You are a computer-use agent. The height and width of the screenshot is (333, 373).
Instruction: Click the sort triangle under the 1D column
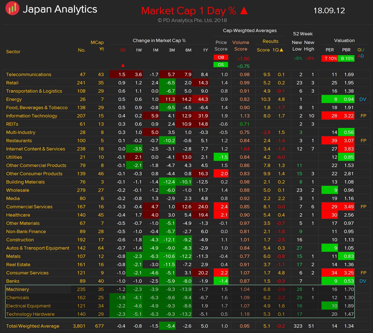tap(123, 65)
